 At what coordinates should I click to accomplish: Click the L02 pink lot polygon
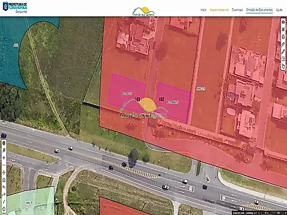point(173,102)
